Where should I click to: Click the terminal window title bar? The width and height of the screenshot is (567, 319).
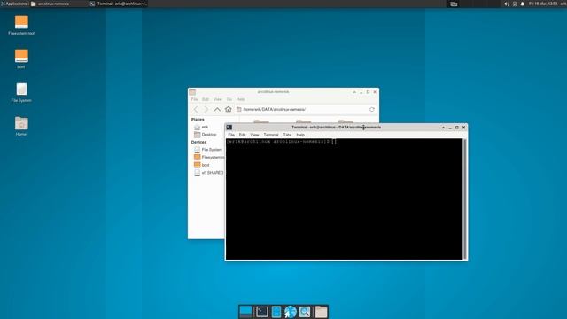[x=337, y=128]
